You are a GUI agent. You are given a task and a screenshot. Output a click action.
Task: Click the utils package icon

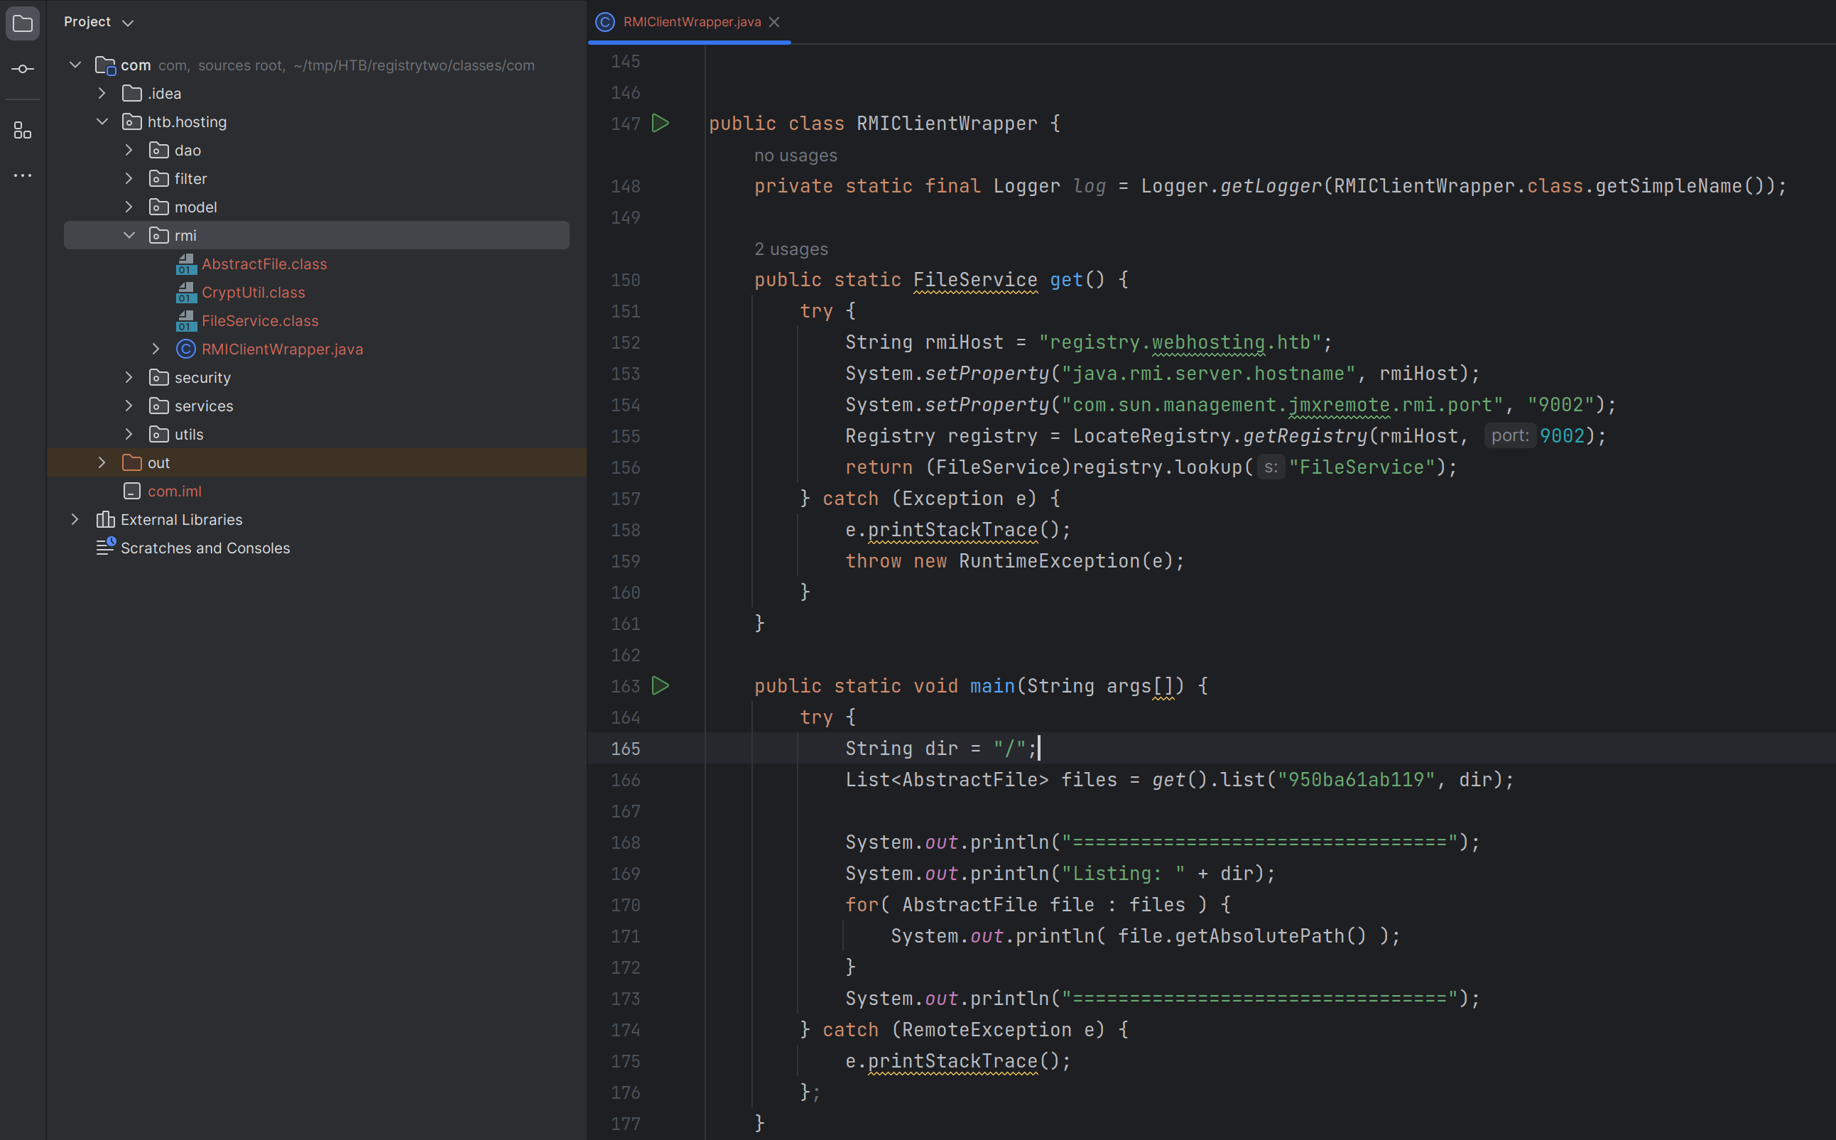[159, 434]
